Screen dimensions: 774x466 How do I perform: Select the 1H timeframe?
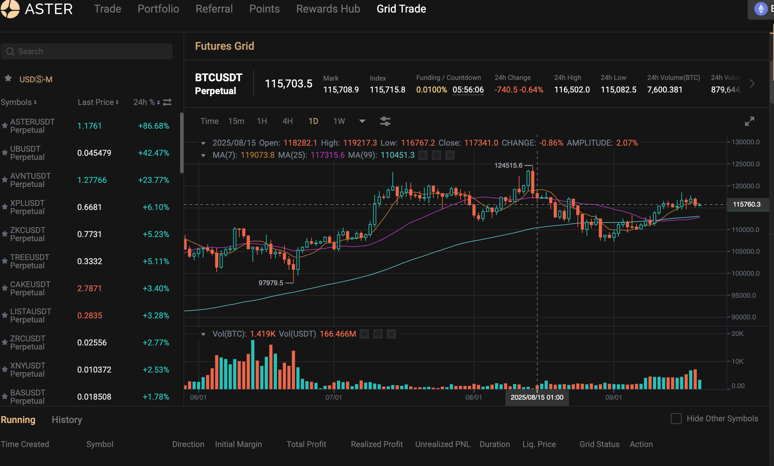[262, 121]
